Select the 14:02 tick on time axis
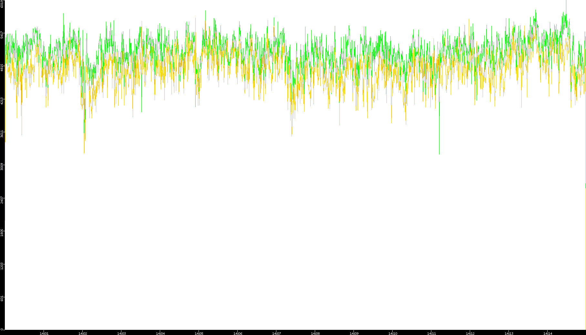This screenshot has width=586, height=335. 83,333
